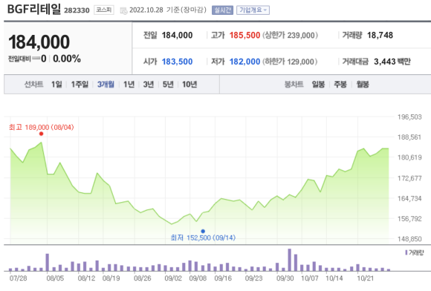
Task: Click the 거래량 legend in volume chart
Action: click(x=415, y=252)
